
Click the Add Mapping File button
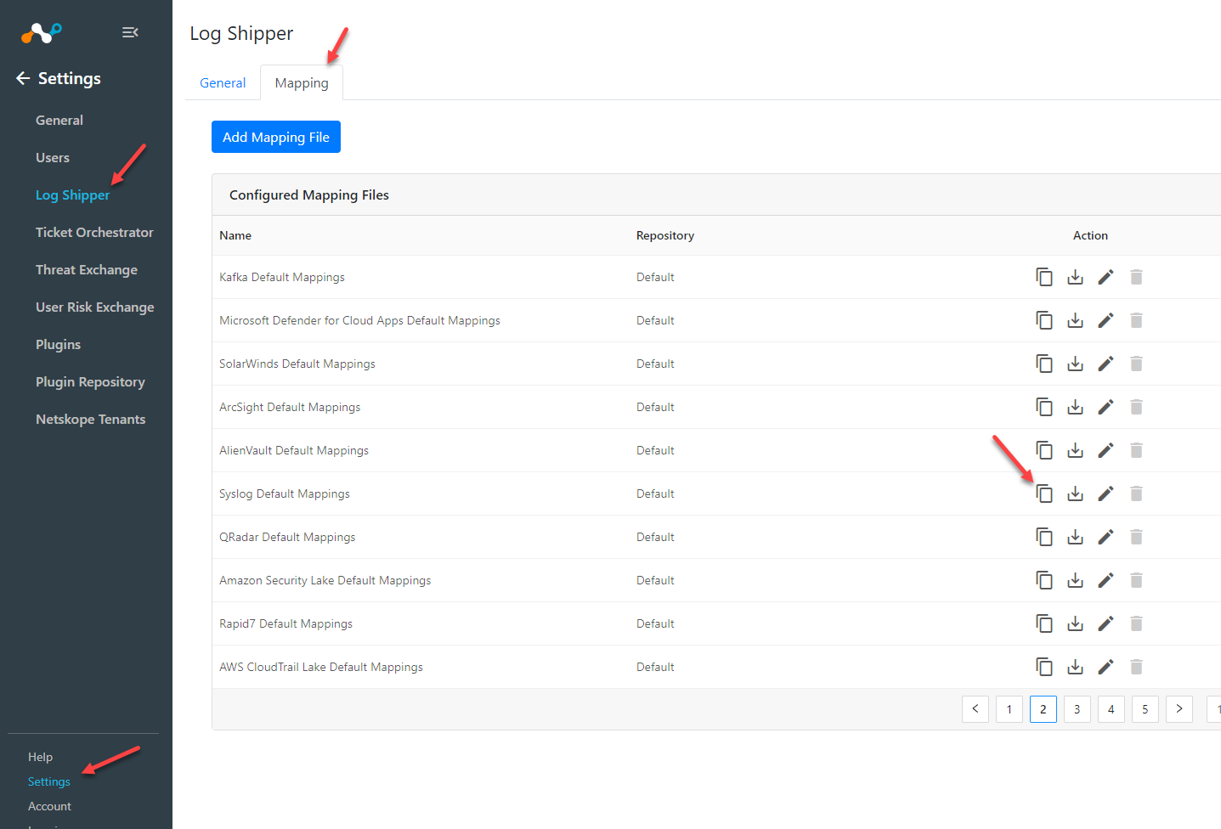(276, 137)
